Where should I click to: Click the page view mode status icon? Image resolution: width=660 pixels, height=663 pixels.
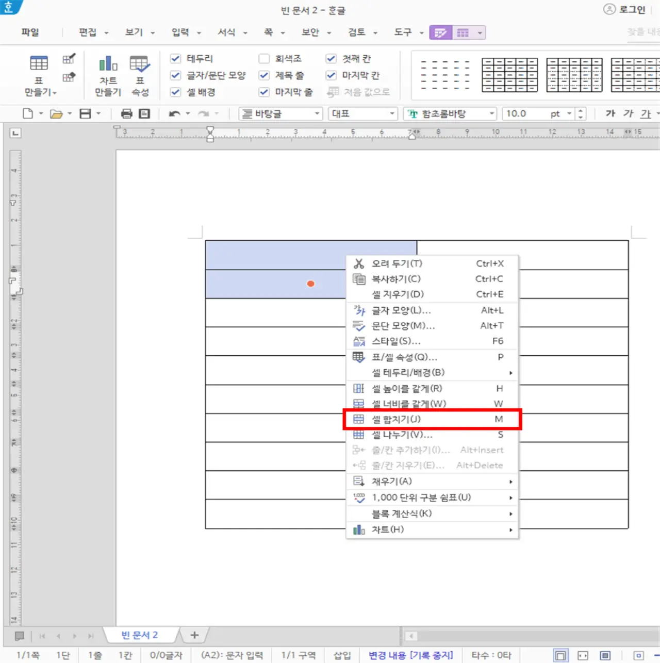point(560,655)
